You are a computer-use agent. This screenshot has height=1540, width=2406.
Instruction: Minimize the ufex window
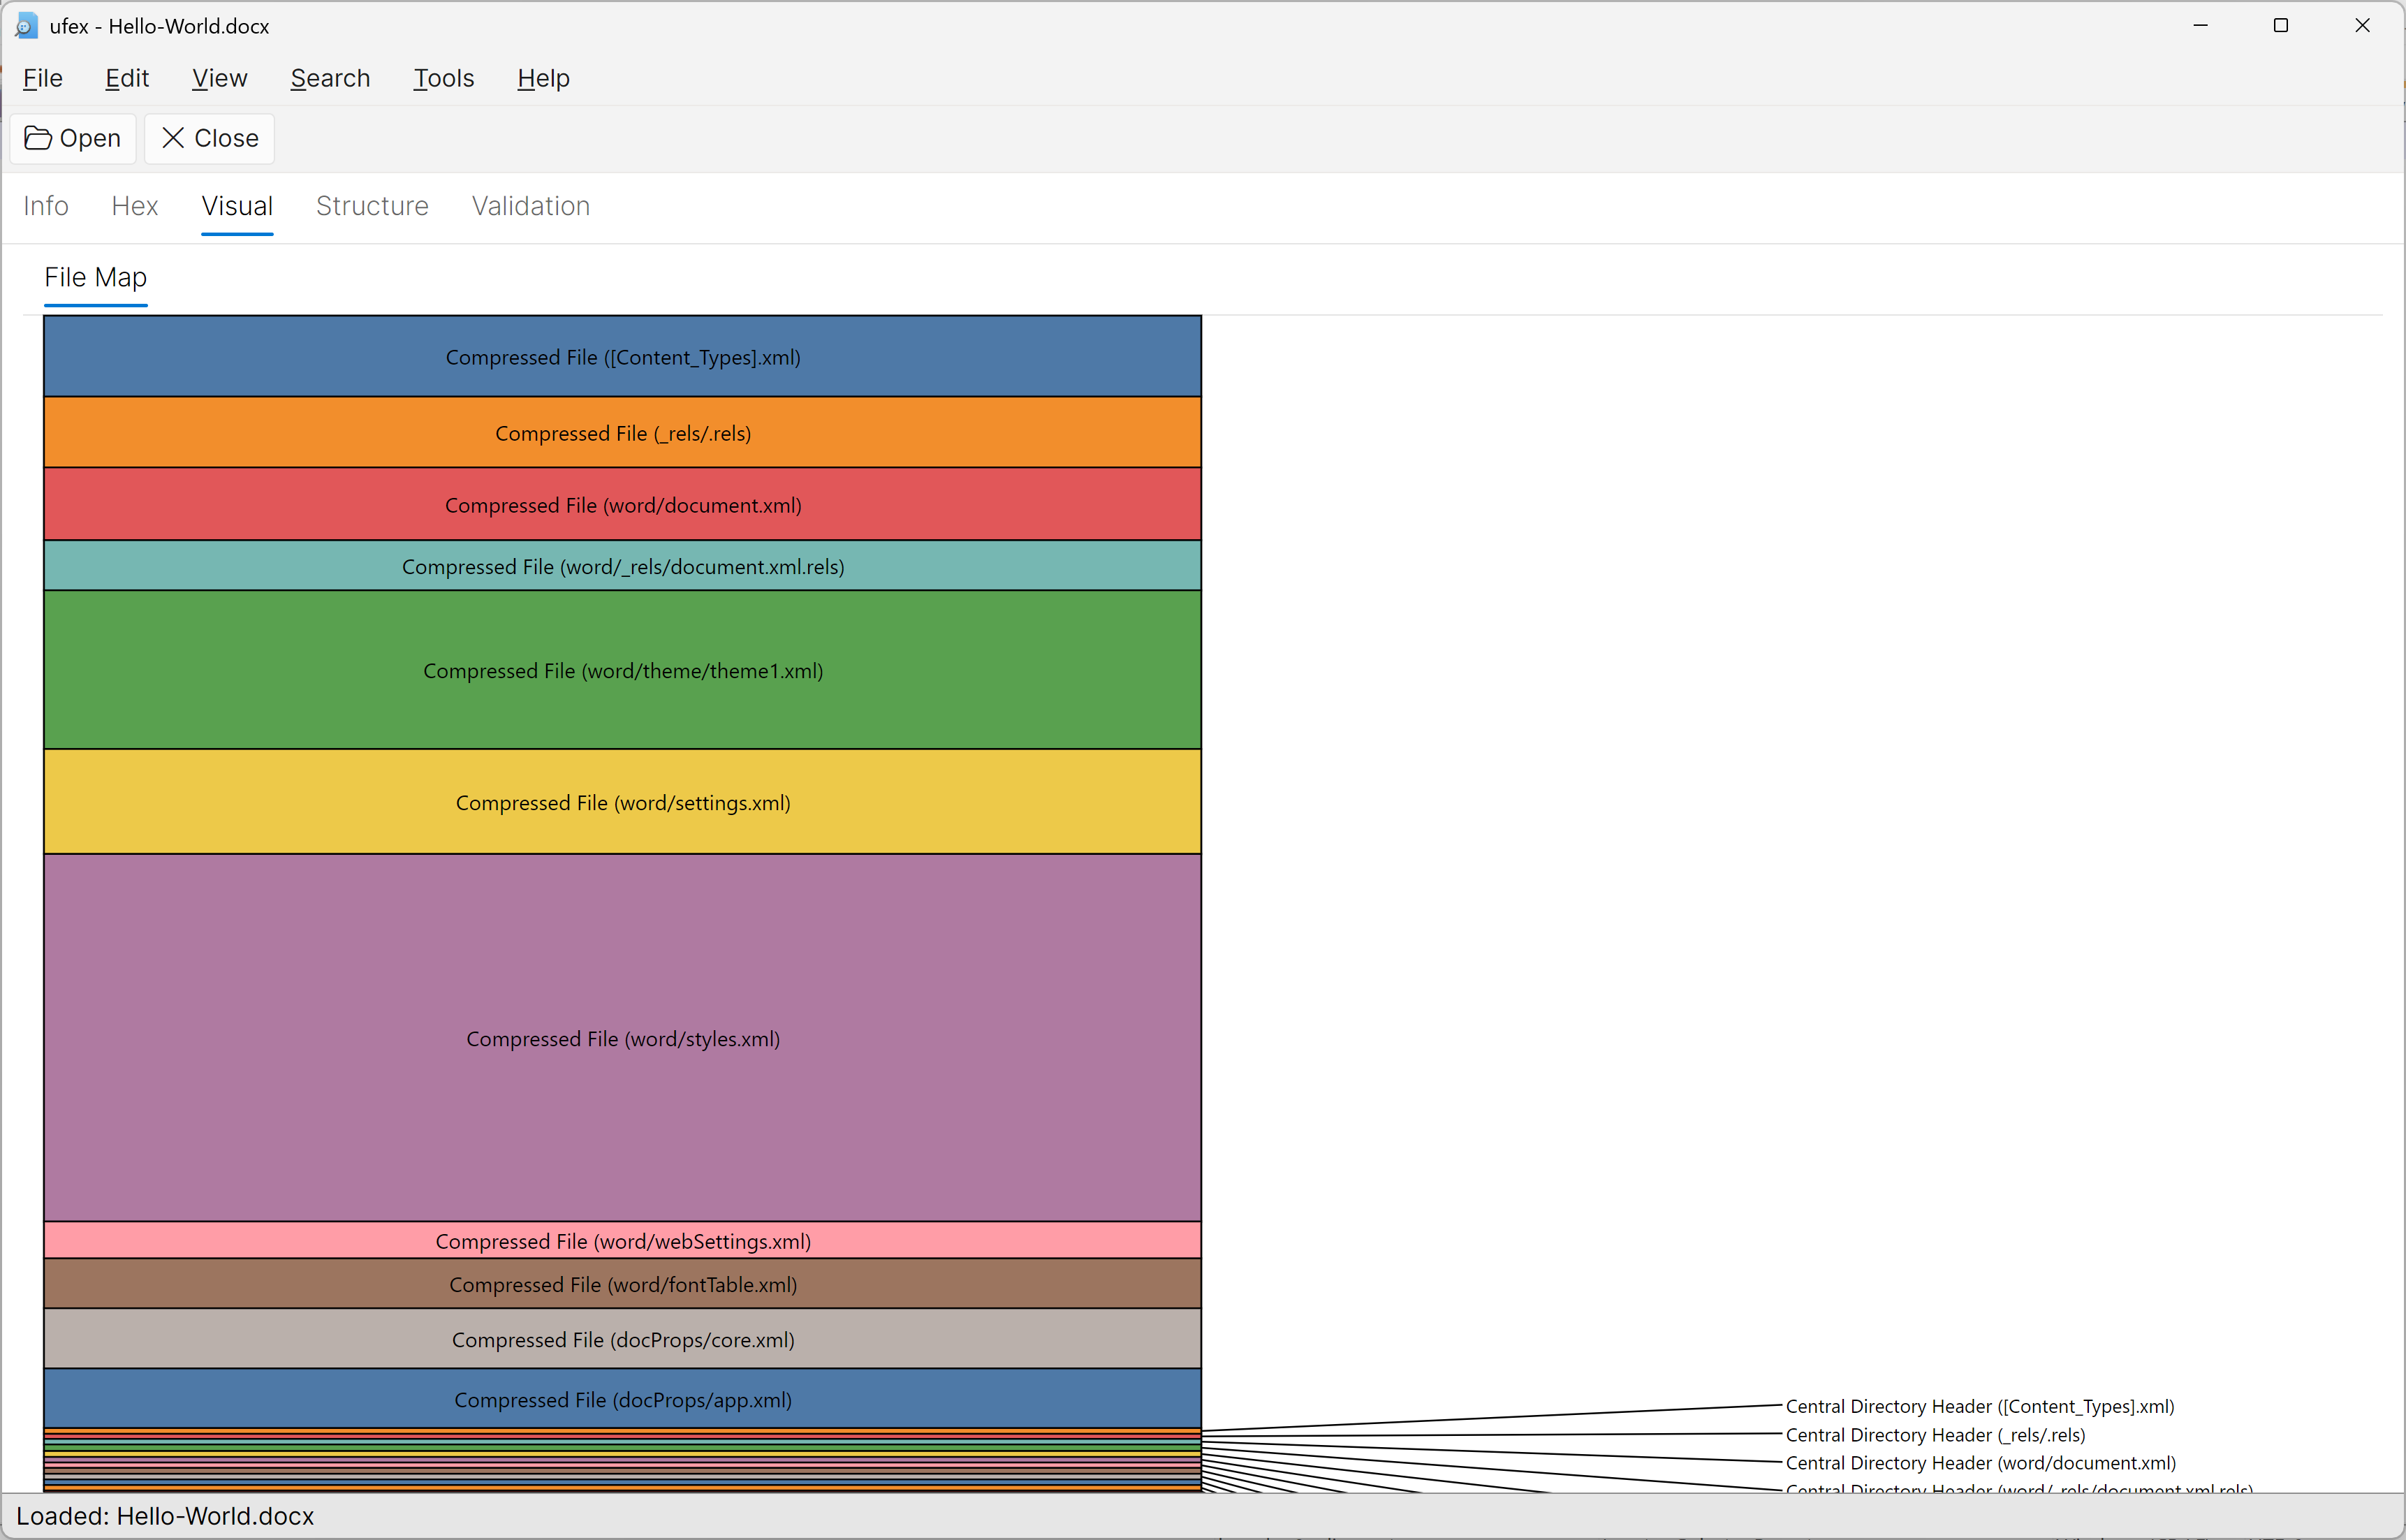2200,26
